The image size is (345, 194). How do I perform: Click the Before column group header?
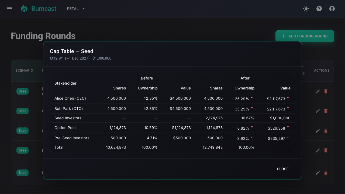[147, 78]
